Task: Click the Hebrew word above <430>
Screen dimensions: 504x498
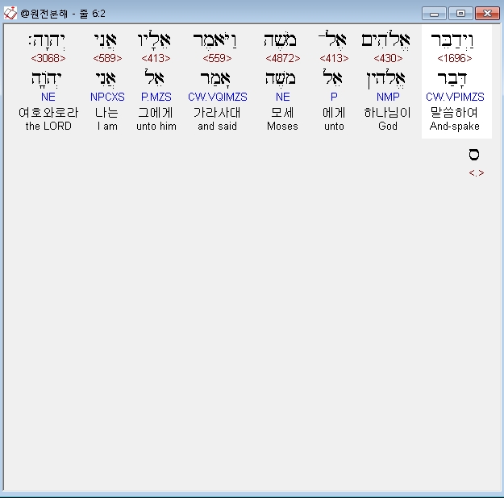Action: pyautogui.click(x=385, y=40)
